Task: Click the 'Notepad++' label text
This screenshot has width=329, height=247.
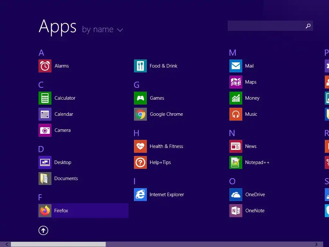Action: [257, 162]
